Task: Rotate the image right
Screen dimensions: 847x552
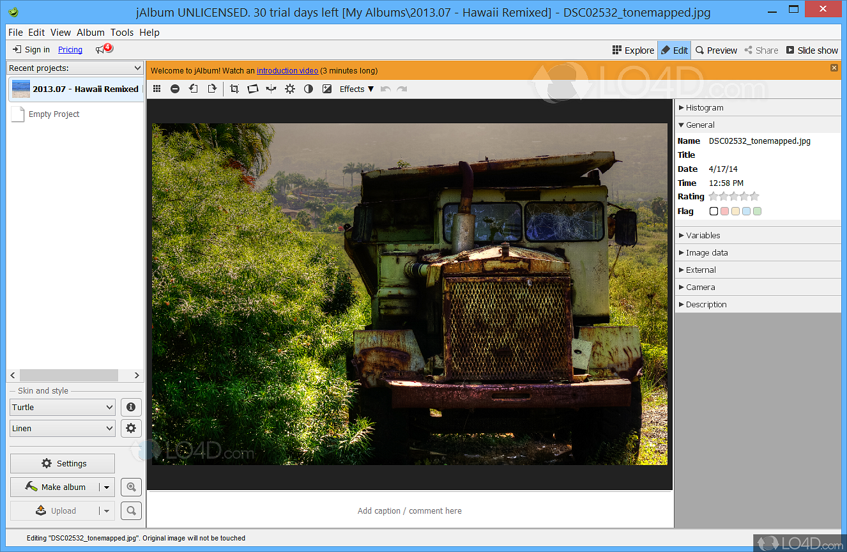Action: click(x=211, y=89)
